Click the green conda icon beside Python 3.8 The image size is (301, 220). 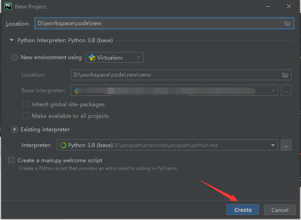pos(63,145)
